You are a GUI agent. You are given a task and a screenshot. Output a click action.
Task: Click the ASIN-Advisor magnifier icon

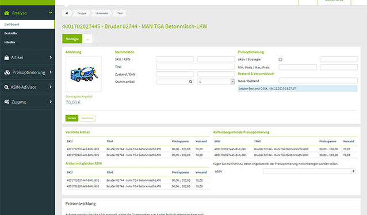[x=6, y=87]
